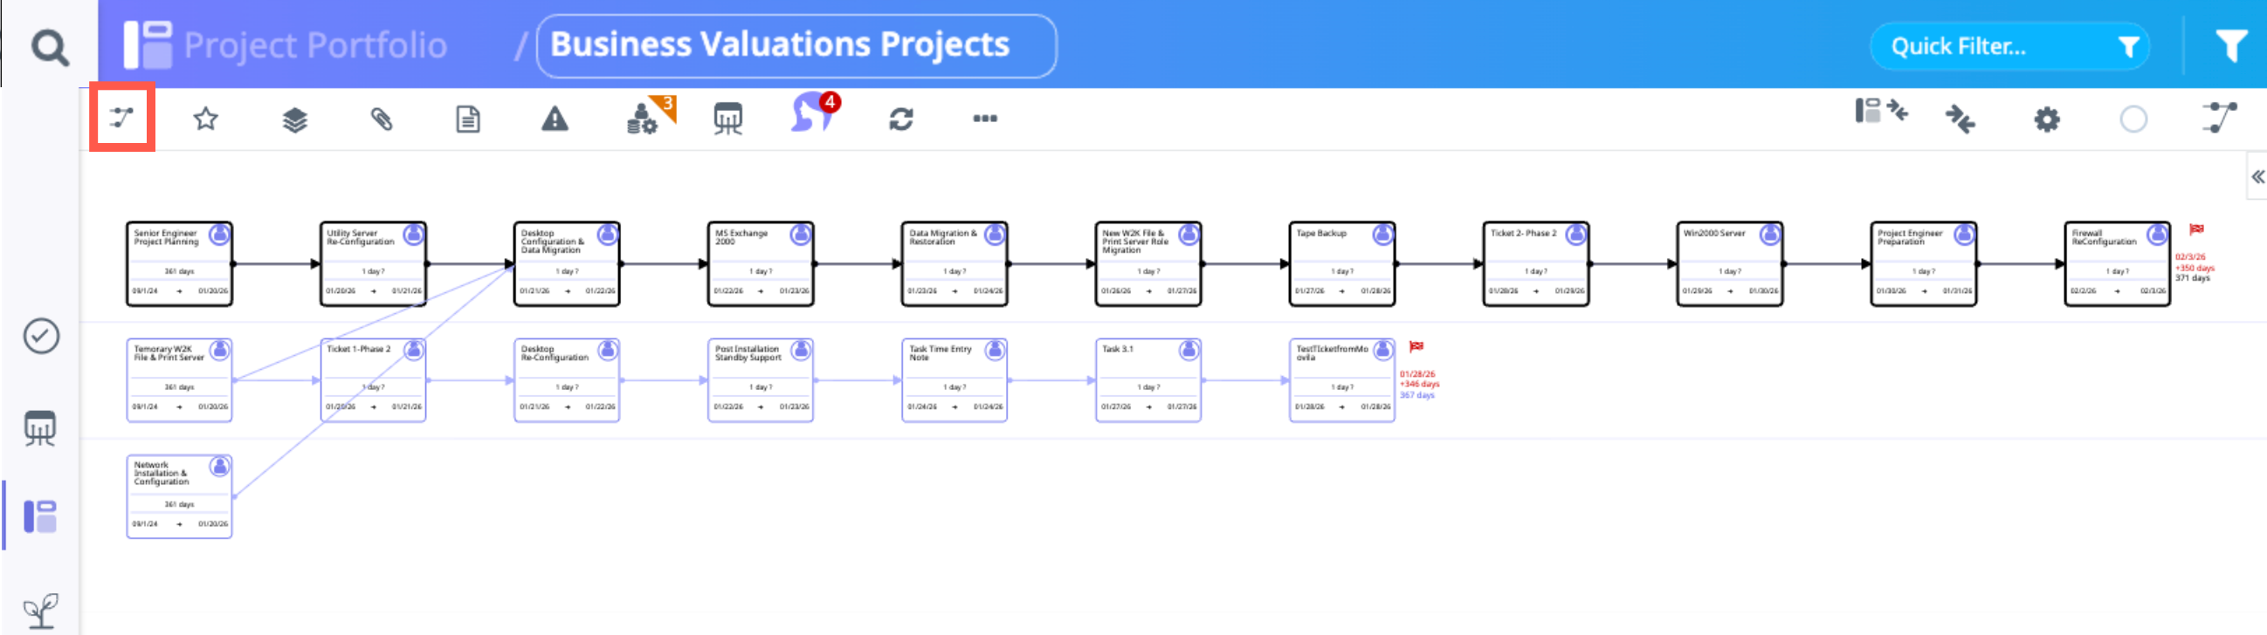Expand the more options ellipsis menu
Screen dimensions: 2267x635
985,119
